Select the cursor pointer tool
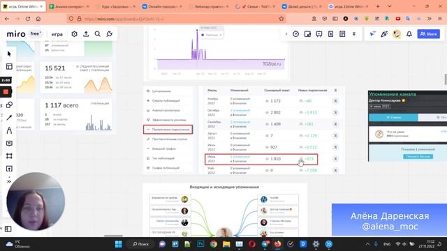This screenshot has width=447, height=251. (9, 54)
